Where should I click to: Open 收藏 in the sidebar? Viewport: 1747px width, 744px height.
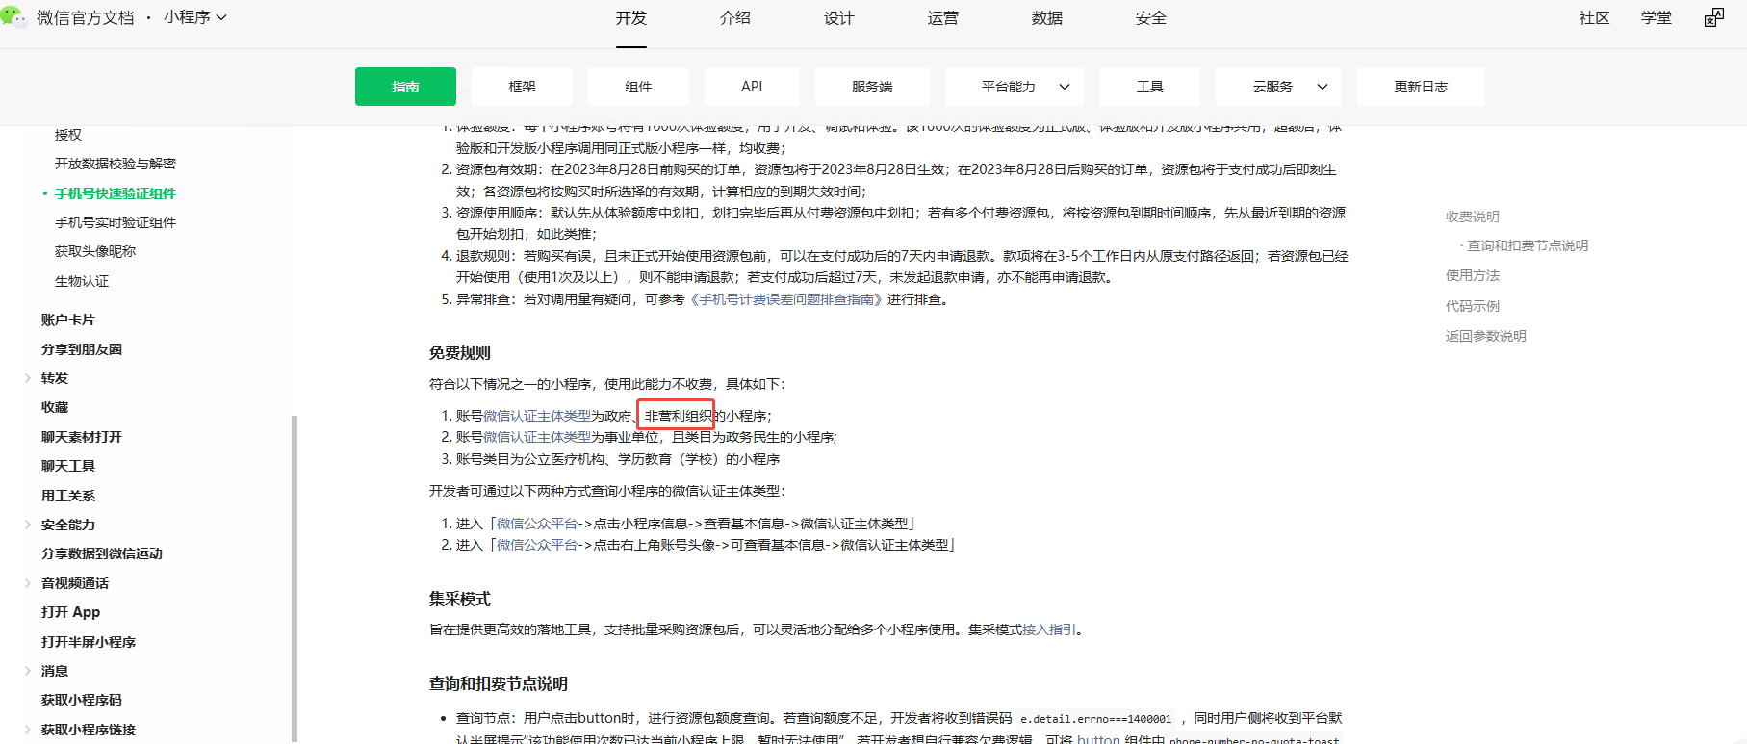pyautogui.click(x=55, y=407)
